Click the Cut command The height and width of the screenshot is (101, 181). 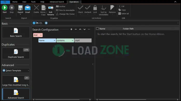click(x=121, y=6)
